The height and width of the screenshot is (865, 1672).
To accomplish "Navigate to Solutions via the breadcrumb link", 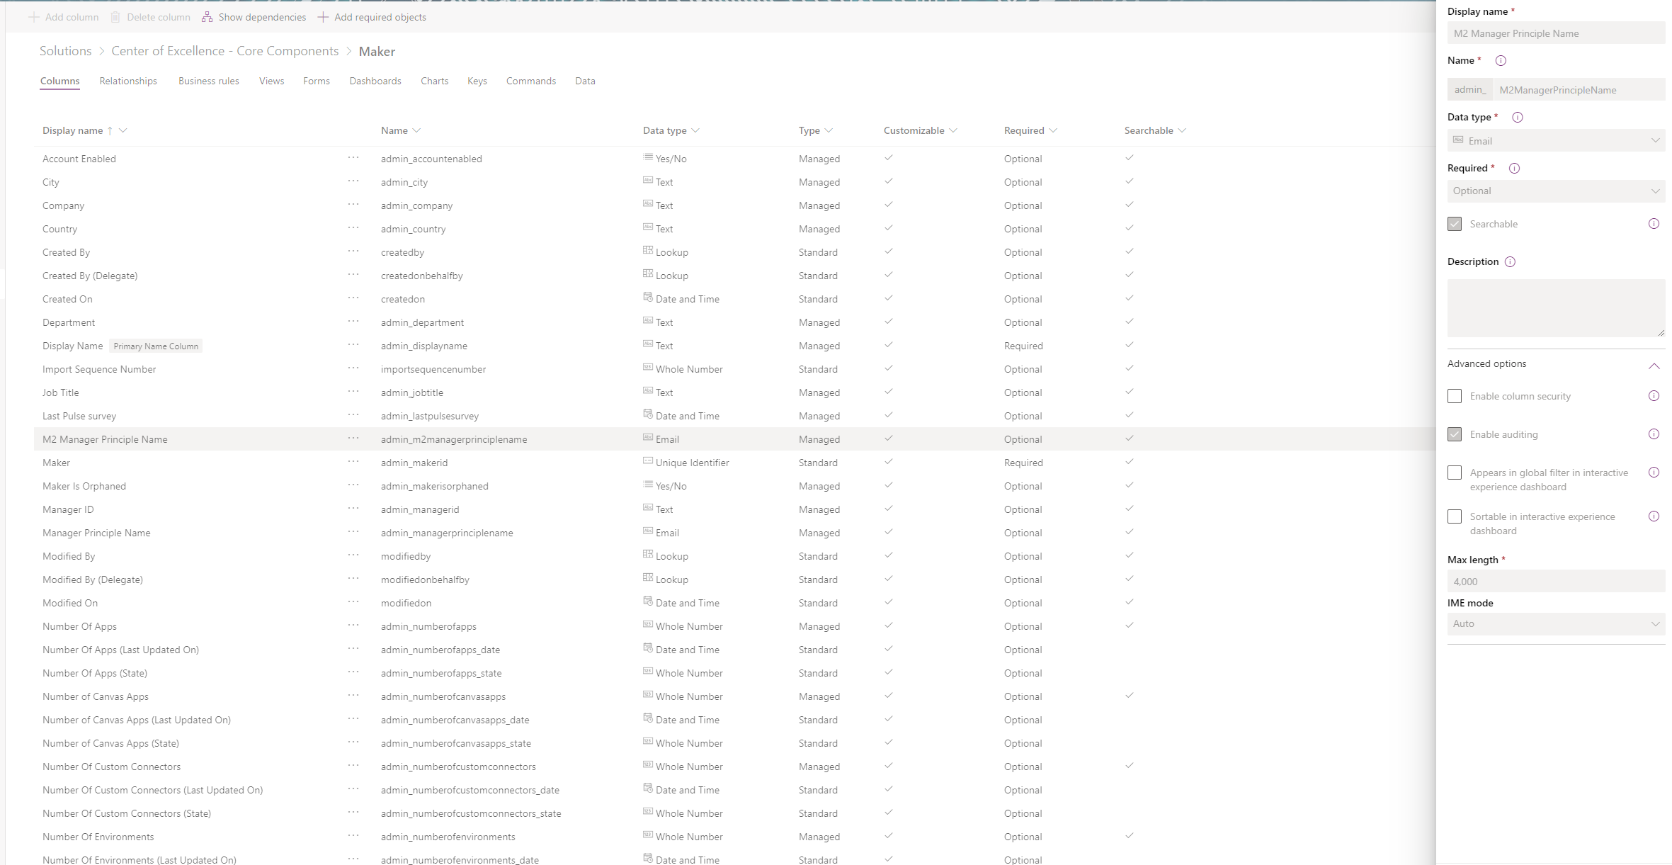I will tap(64, 50).
